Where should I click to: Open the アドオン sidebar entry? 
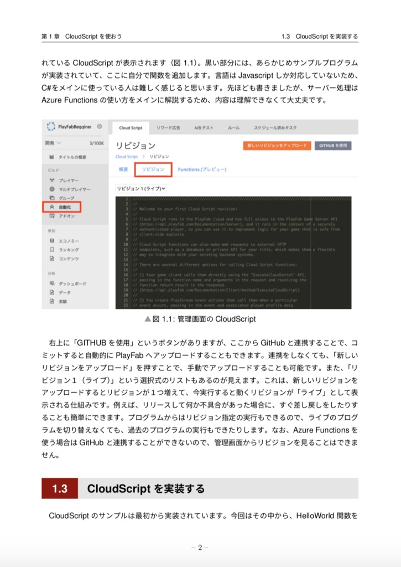(67, 216)
